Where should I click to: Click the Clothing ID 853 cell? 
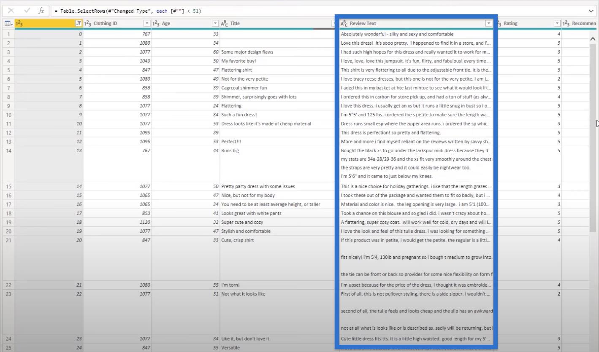tap(117, 213)
